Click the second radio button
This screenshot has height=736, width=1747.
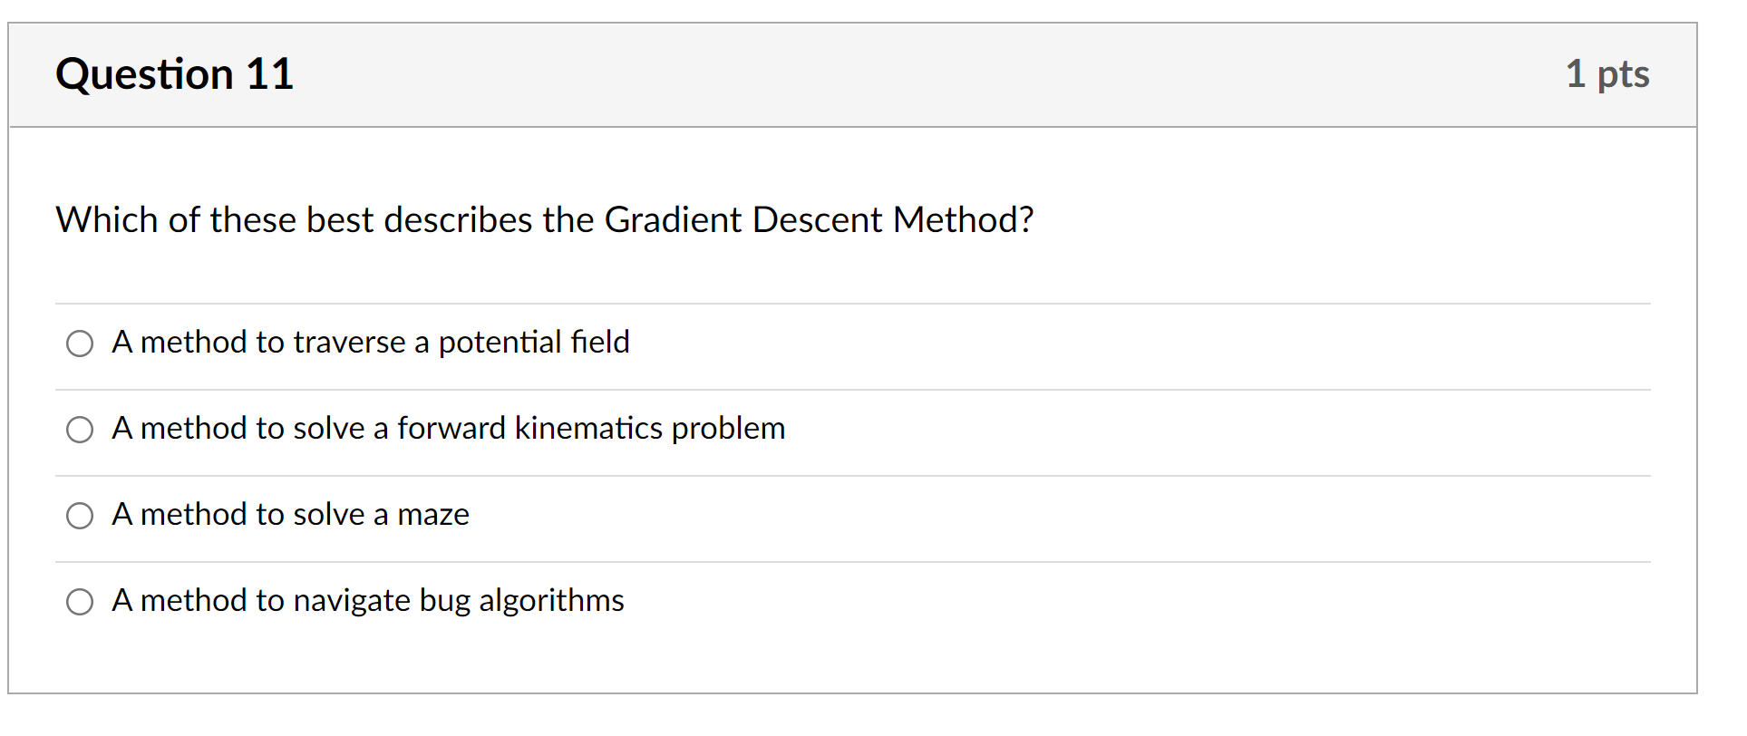[x=80, y=430]
